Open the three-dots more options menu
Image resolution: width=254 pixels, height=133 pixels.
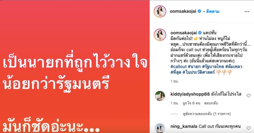pyautogui.click(x=247, y=12)
